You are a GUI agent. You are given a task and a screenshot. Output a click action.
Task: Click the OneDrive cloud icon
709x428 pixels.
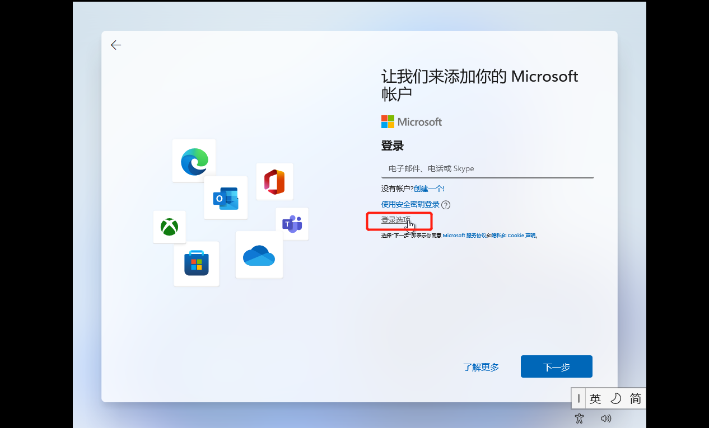(259, 255)
